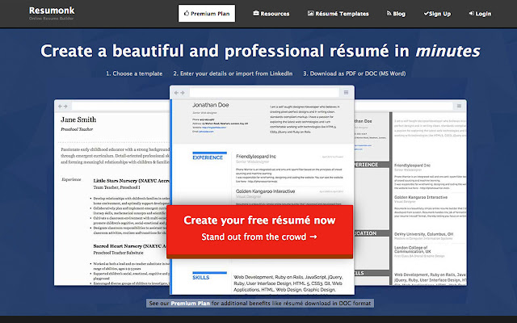Open the Blog link
The image size is (517, 323).
click(x=396, y=14)
